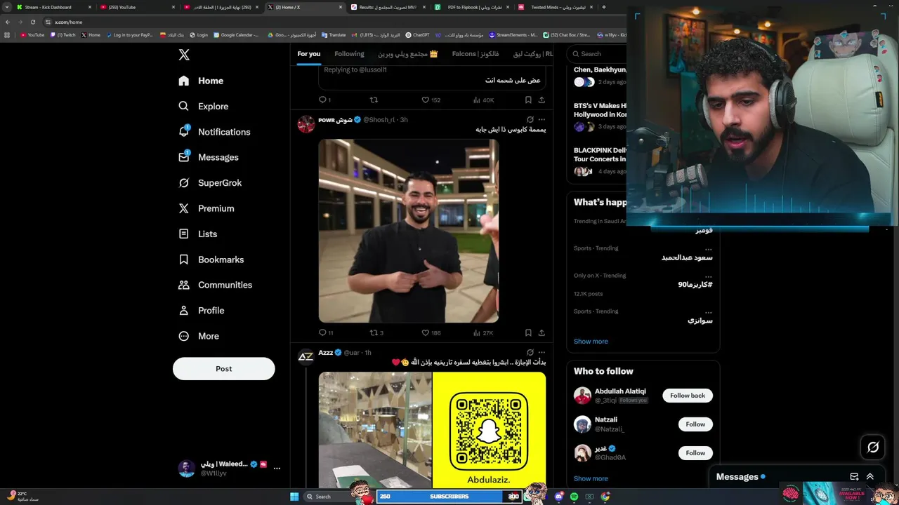Bookmark the top post with 40K views
Screen dimensions: 899x505
[x=528, y=100]
